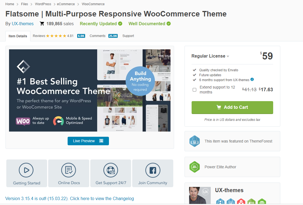Open the Online Docs icon tile

click(69, 170)
